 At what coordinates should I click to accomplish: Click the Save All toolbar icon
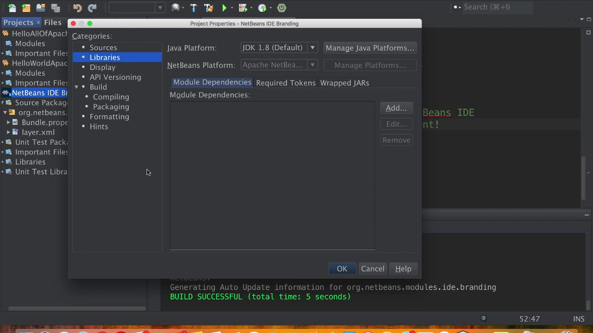click(x=56, y=8)
